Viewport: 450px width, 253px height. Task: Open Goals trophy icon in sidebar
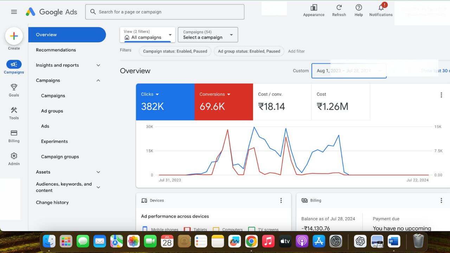tap(14, 87)
